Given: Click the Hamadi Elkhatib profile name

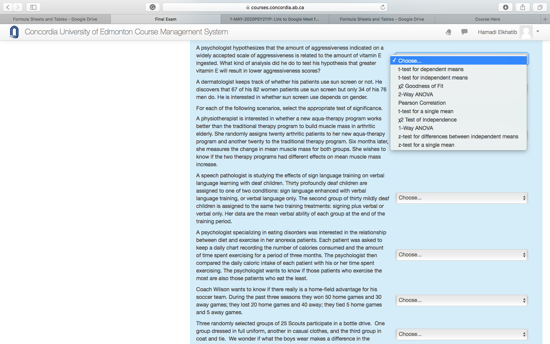Looking at the screenshot, I should pyautogui.click(x=497, y=32).
